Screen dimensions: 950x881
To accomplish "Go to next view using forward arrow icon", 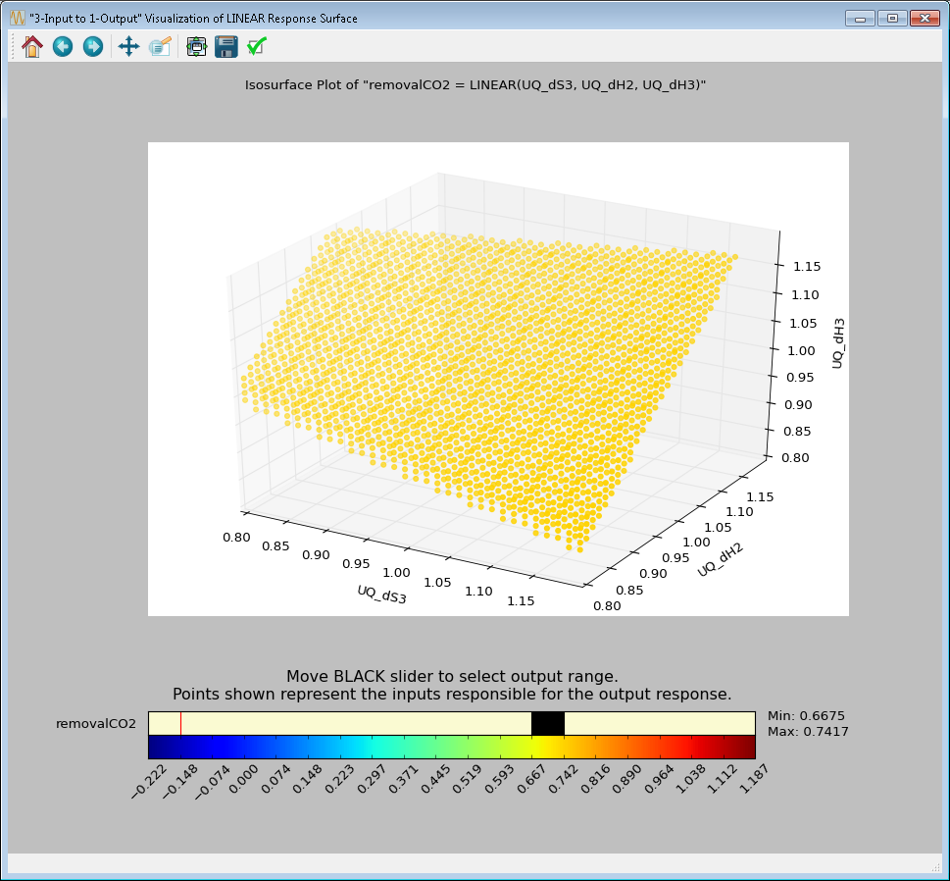I will pos(92,46).
